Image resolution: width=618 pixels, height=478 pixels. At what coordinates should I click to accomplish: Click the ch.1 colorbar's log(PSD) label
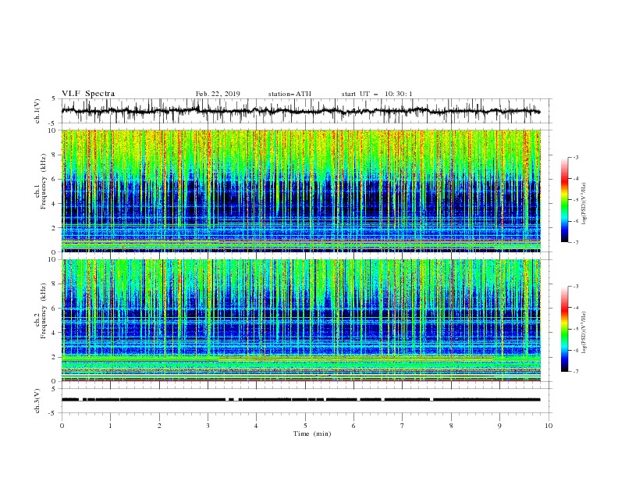tap(584, 203)
